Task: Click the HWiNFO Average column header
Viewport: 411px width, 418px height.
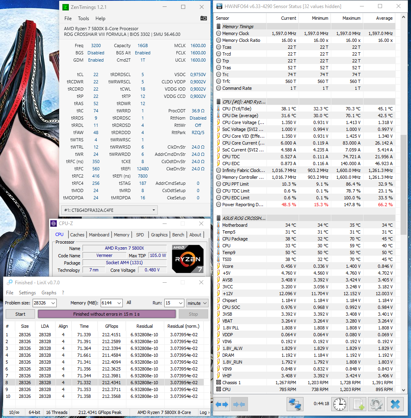Action: pos(379,18)
